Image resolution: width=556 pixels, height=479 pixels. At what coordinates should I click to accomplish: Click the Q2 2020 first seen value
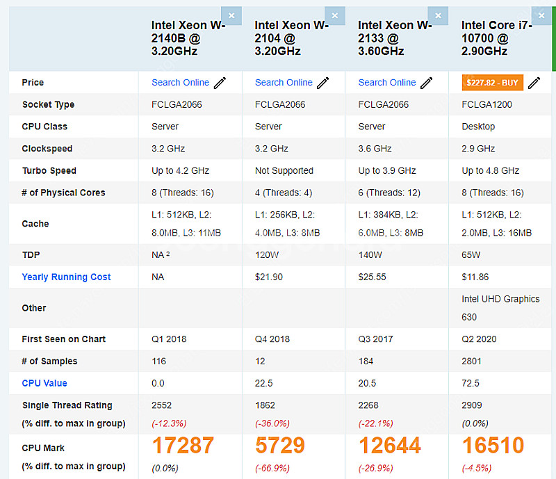(479, 339)
